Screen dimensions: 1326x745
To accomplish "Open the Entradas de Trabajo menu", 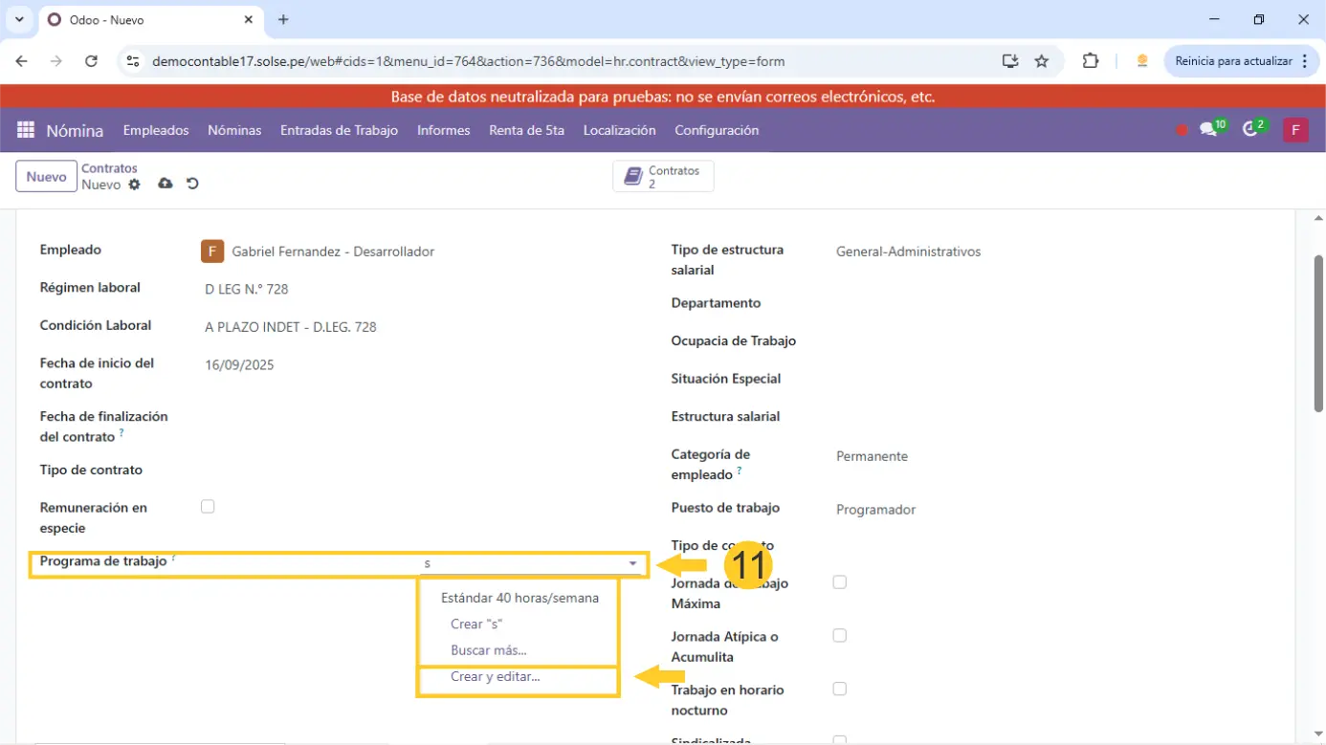I will (339, 130).
